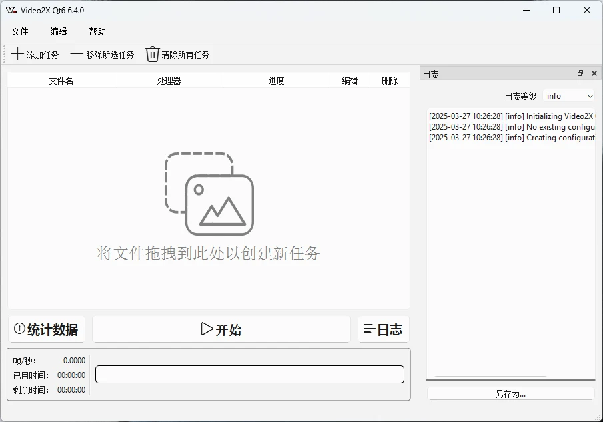The image size is (603, 422).
Task: Close the 日志 log panel
Action: [x=594, y=73]
